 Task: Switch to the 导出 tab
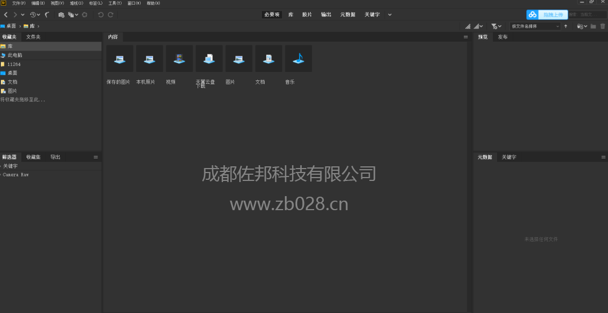pos(55,157)
